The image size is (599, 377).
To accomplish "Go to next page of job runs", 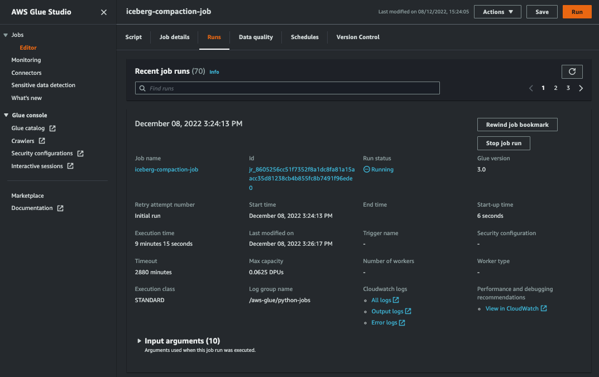I will pyautogui.click(x=581, y=88).
